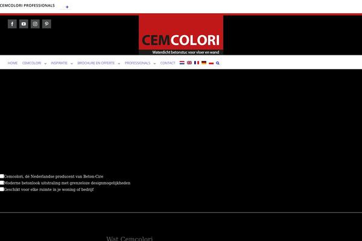Switch language to Dutch flag
This screenshot has height=241, width=362.
tap(182, 63)
